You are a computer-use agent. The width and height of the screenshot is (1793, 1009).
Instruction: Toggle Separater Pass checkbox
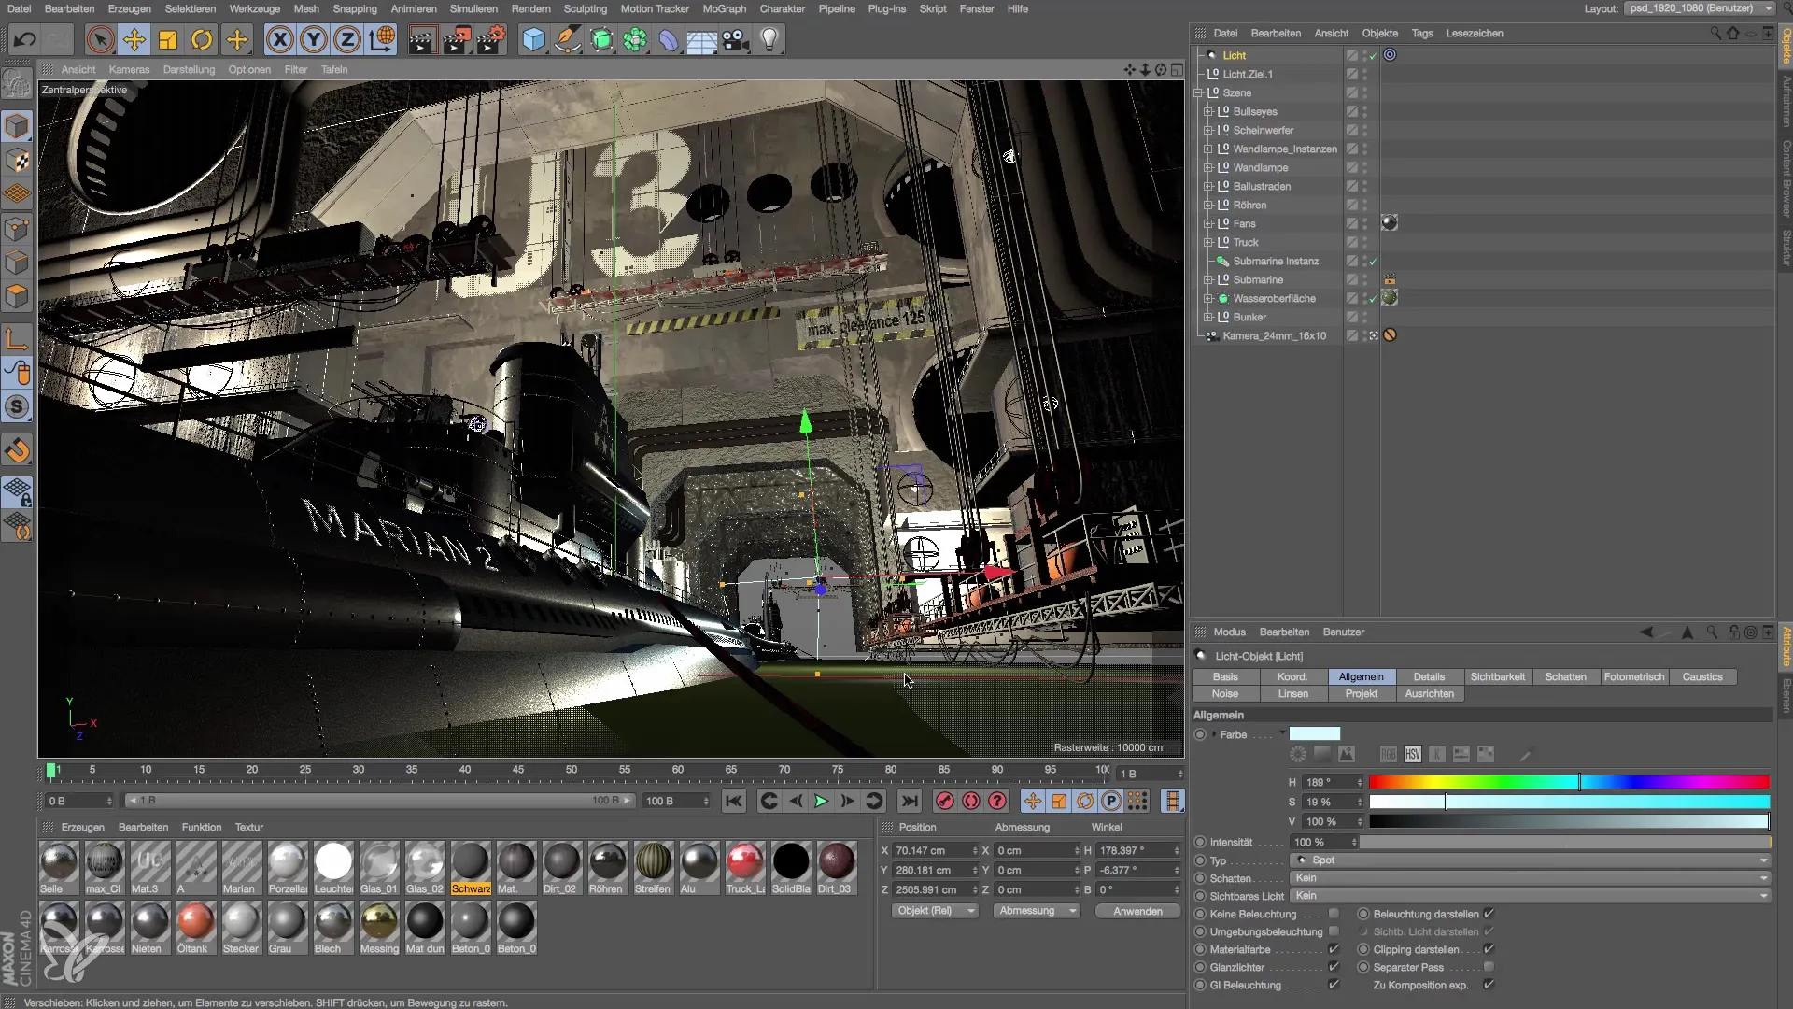(x=1489, y=967)
